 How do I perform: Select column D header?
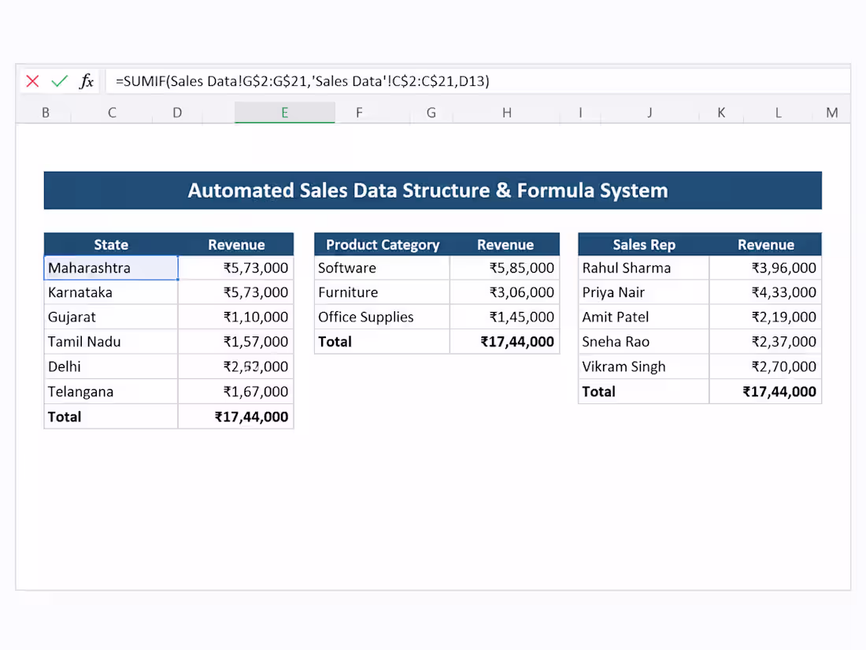tap(177, 113)
